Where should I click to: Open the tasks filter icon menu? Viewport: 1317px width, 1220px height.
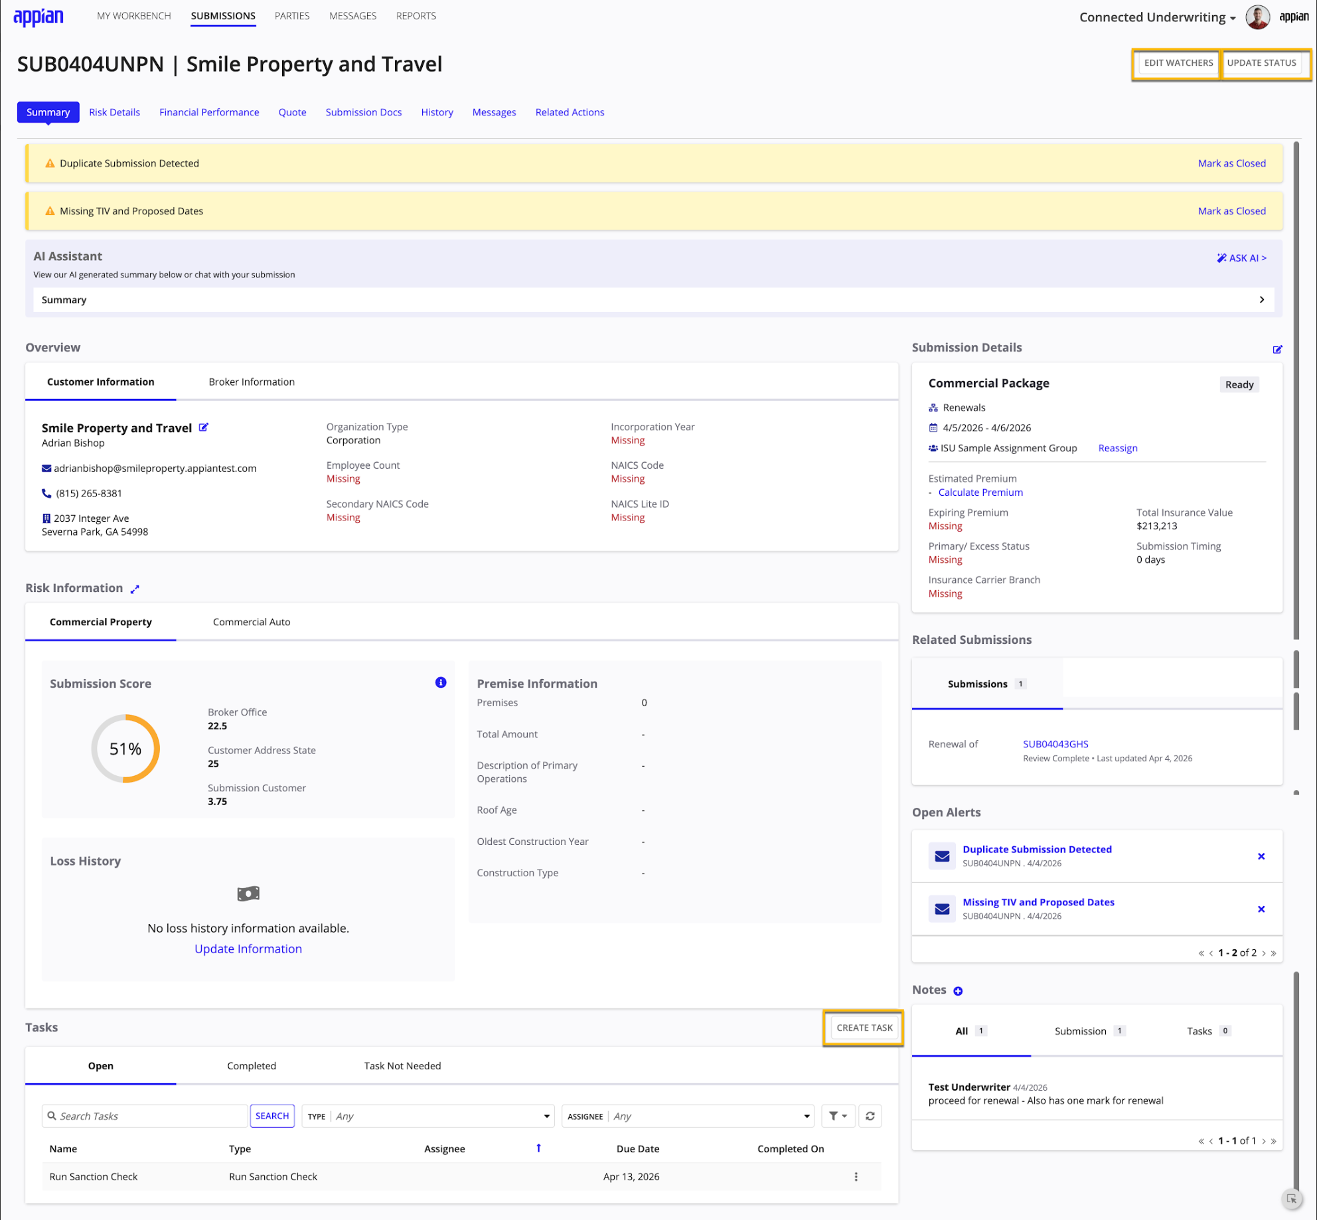[x=838, y=1116]
